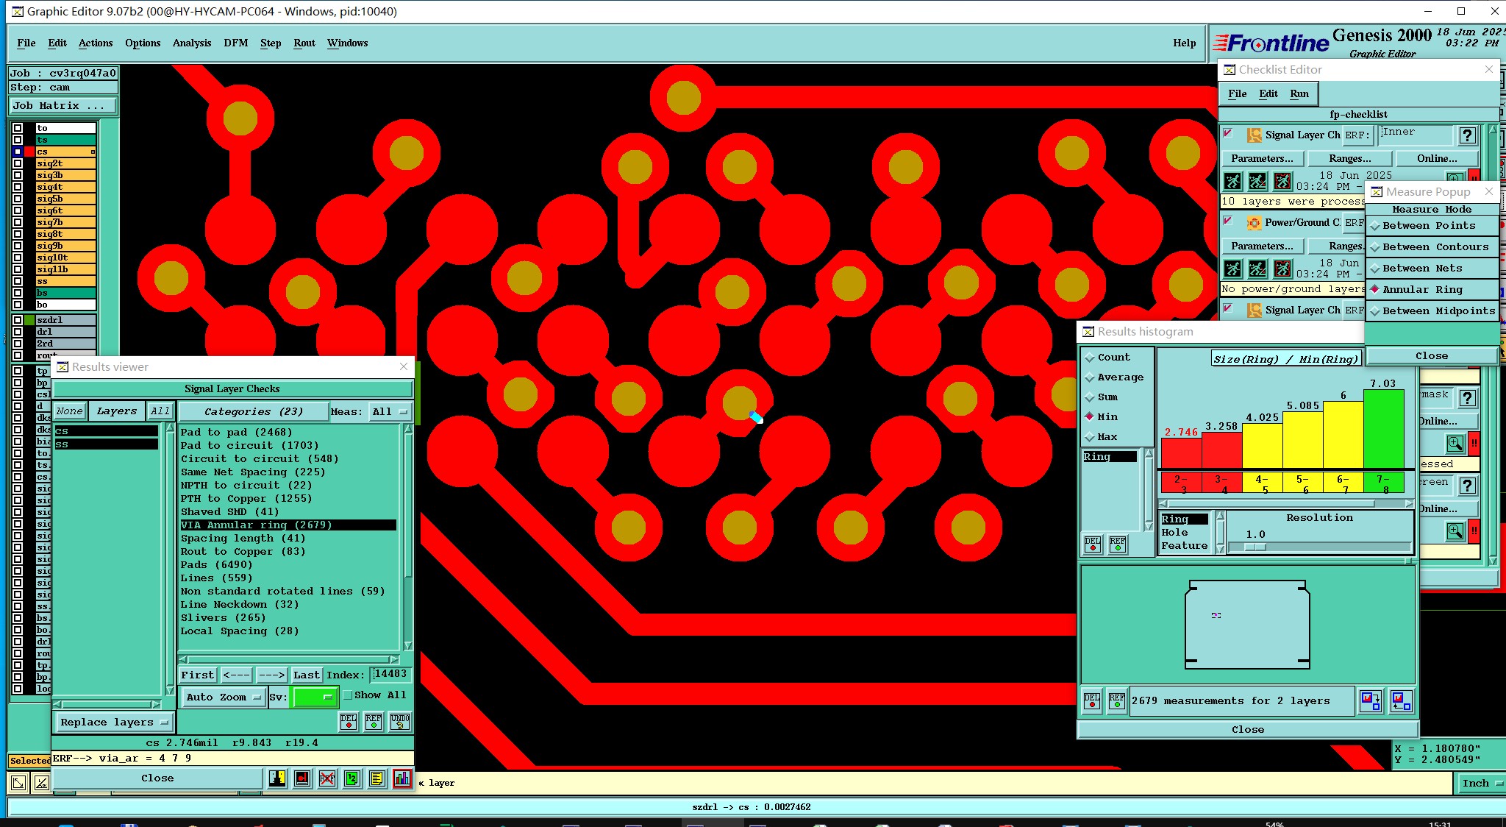Click the yellow notes list icon
1506x827 pixels.
click(377, 778)
